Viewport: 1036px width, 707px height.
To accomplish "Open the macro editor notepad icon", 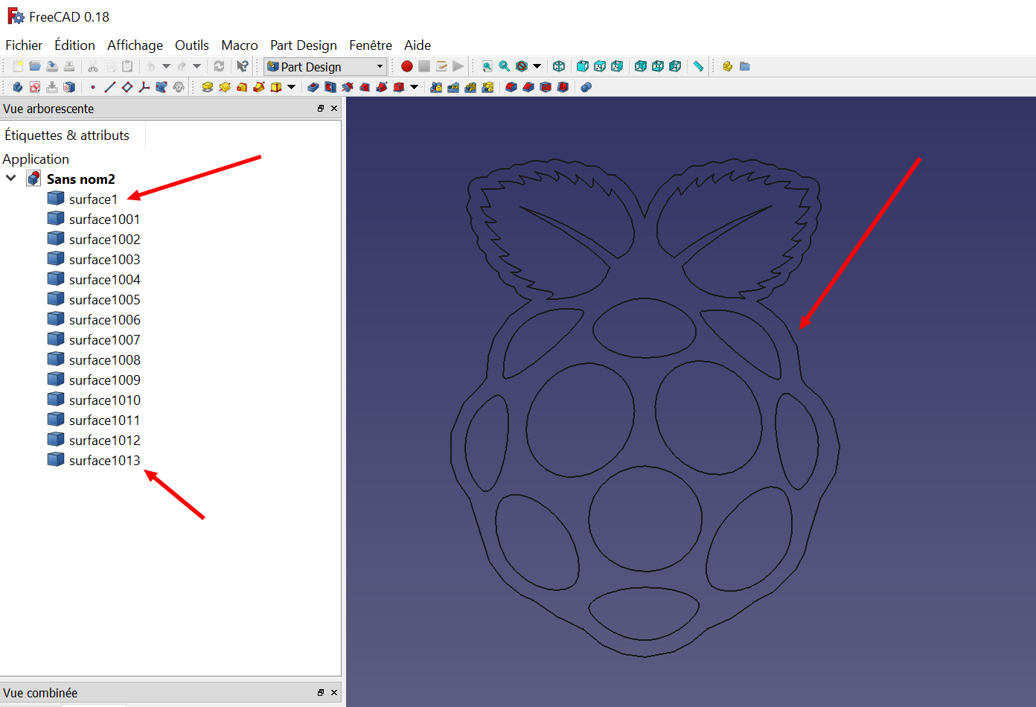I will 441,66.
